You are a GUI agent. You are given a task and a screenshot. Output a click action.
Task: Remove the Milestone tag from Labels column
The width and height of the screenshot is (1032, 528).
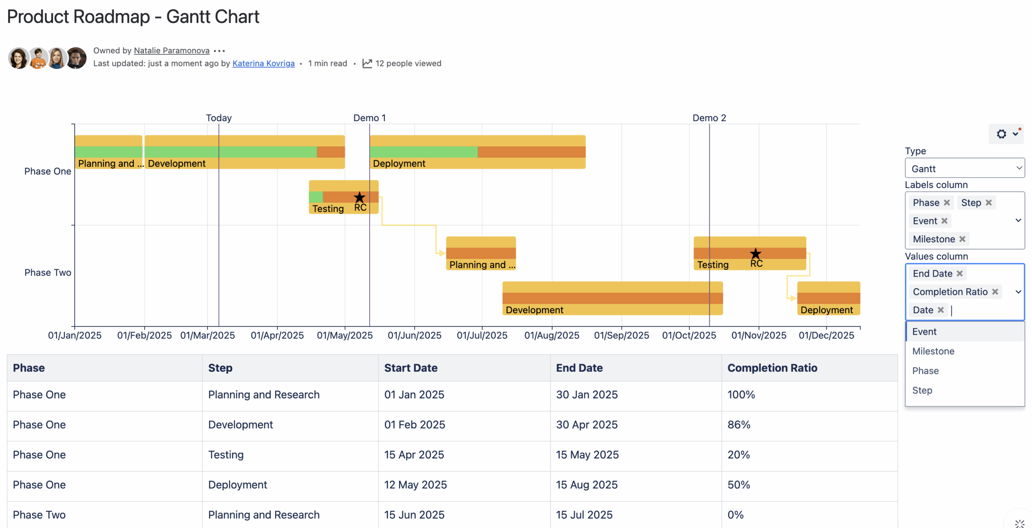tap(962, 239)
